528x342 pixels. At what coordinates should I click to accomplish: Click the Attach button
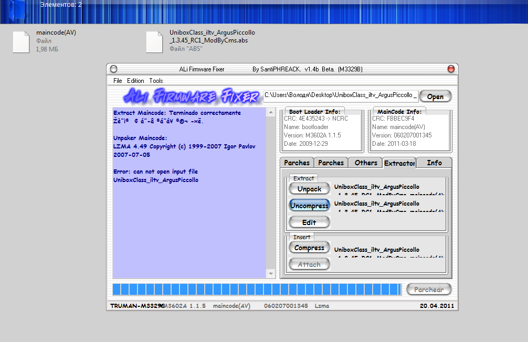(x=310, y=264)
